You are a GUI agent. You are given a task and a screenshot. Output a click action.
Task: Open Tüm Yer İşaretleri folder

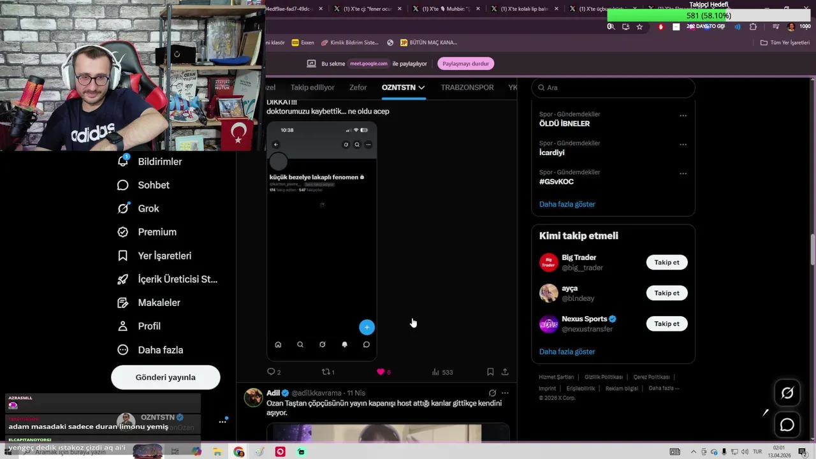pos(785,43)
